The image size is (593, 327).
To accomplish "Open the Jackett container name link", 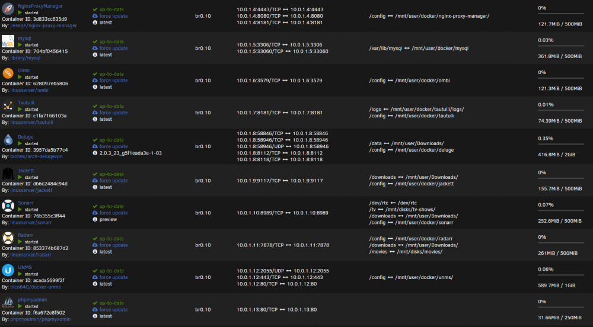I will (26, 171).
